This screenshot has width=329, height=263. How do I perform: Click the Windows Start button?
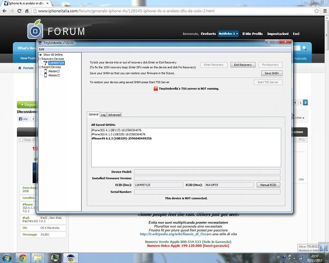pos(7,257)
